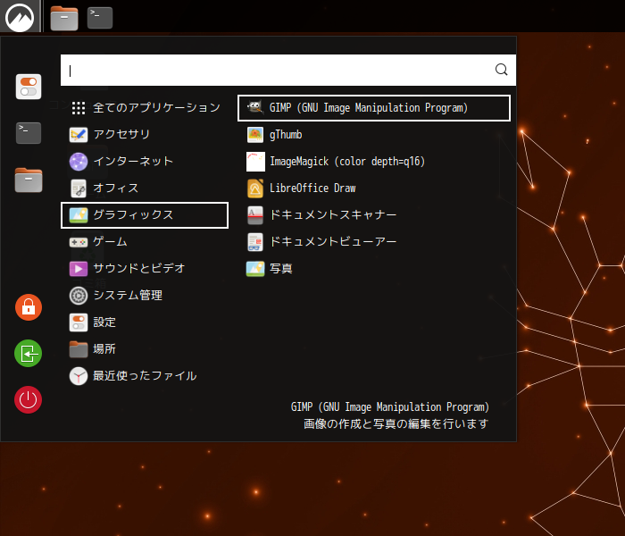Open the red power-off button
625x536 pixels.
pos(29,399)
